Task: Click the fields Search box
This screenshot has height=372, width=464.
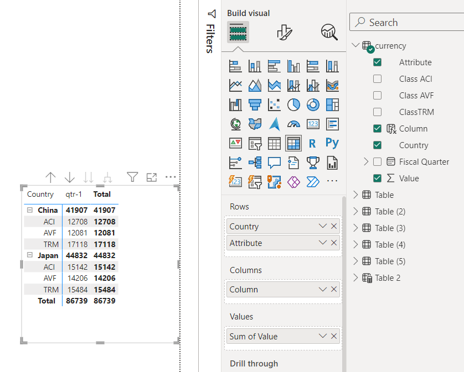Action: (x=406, y=22)
